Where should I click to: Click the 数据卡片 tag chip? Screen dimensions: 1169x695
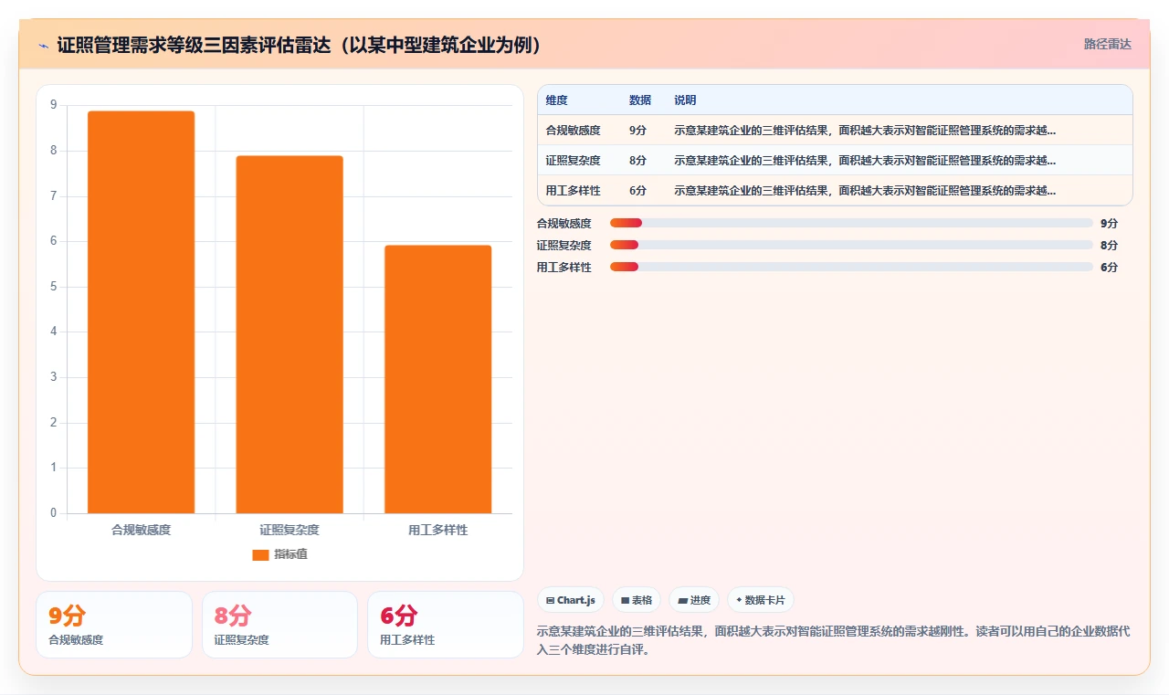761,600
